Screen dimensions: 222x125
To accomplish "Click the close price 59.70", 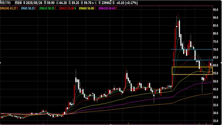I will tap(88, 3).
